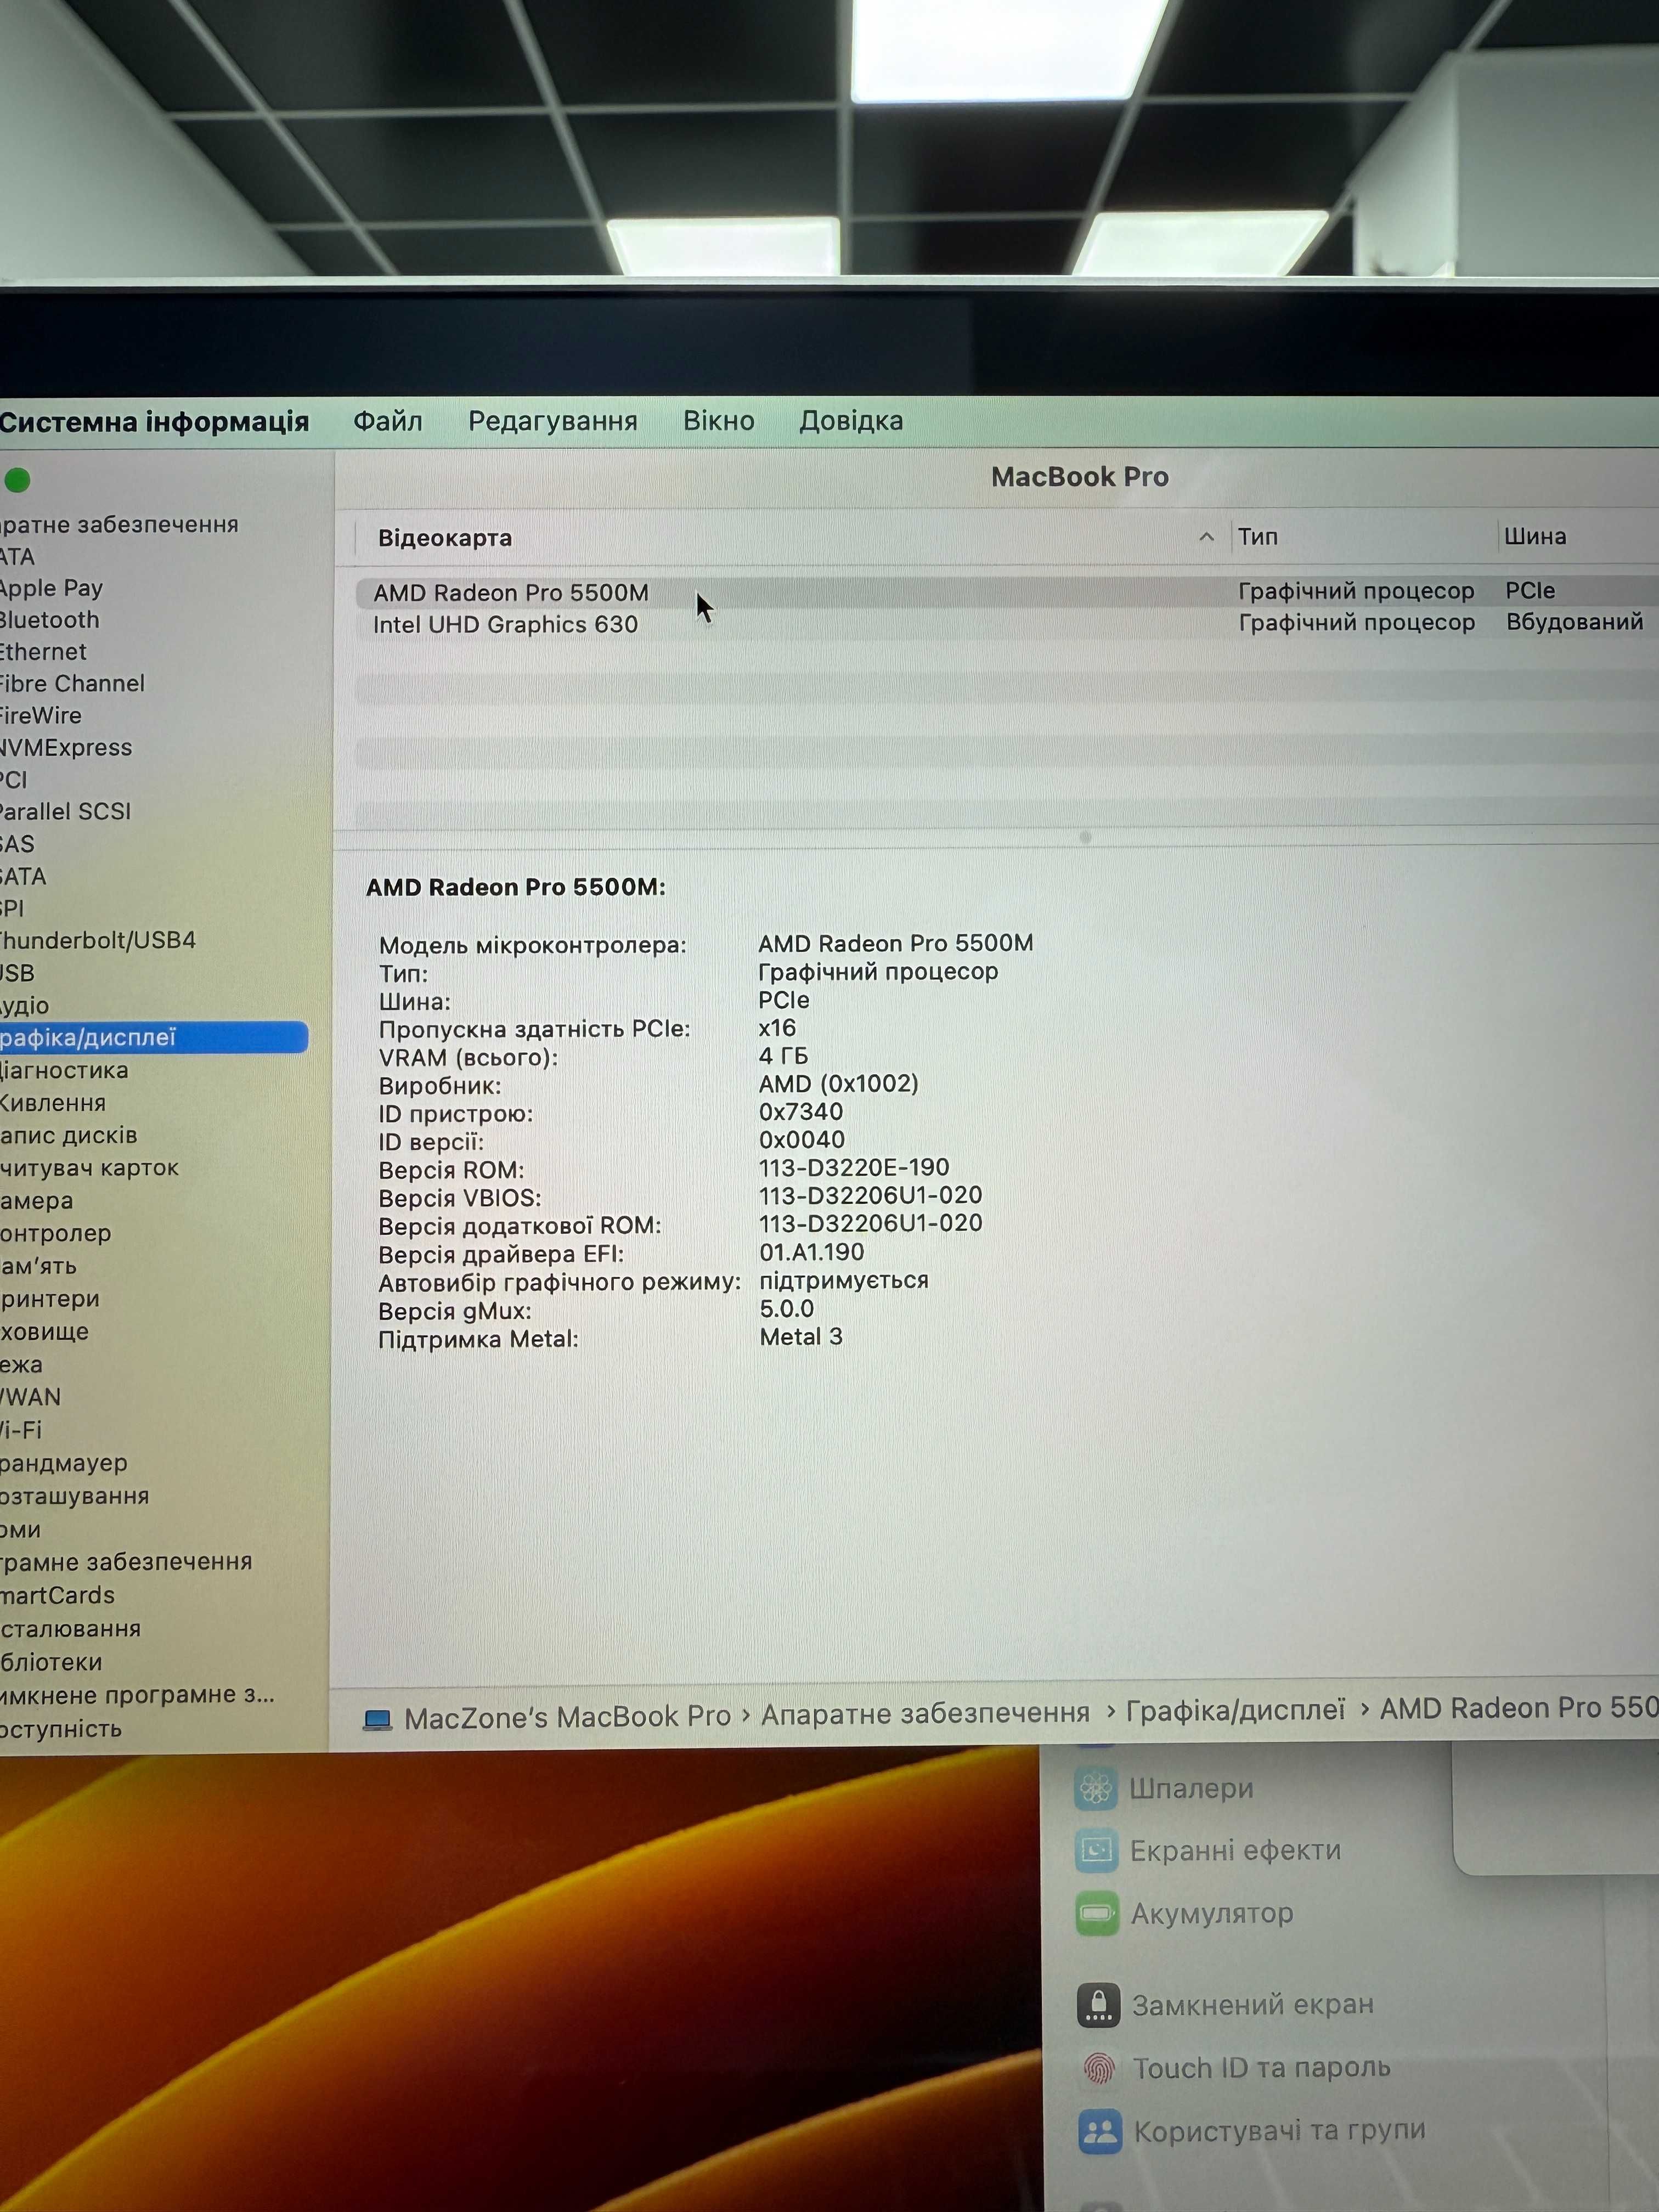Select Брандмауер in the sidebar
Screen dimensions: 1659x2212
click(x=64, y=1463)
